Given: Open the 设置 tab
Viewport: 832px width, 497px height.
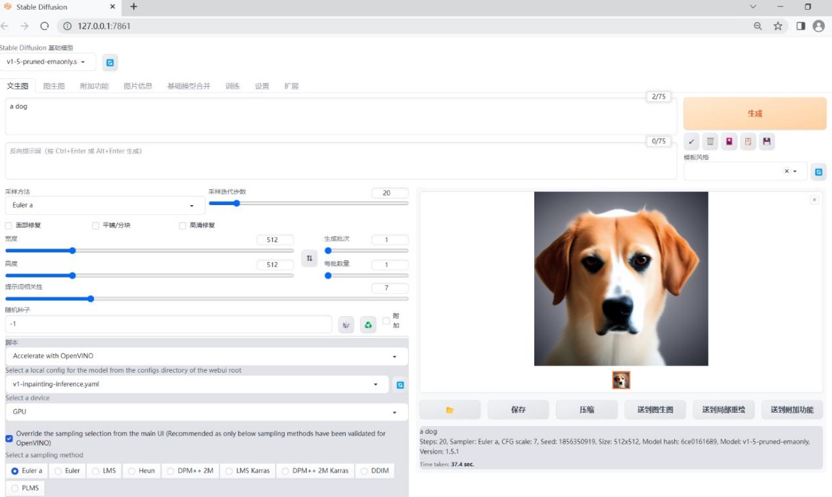Looking at the screenshot, I should click(x=262, y=86).
